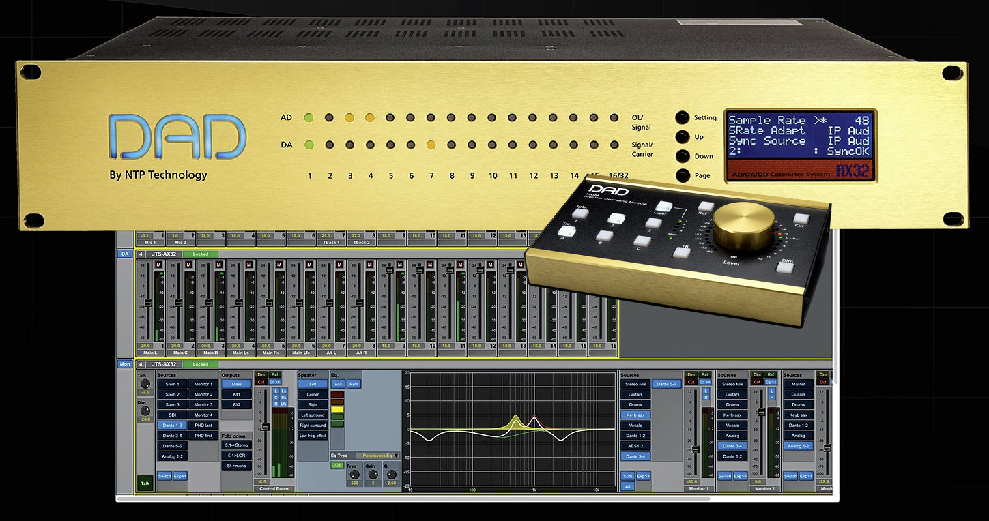Click the Talk level knob

tap(145, 384)
